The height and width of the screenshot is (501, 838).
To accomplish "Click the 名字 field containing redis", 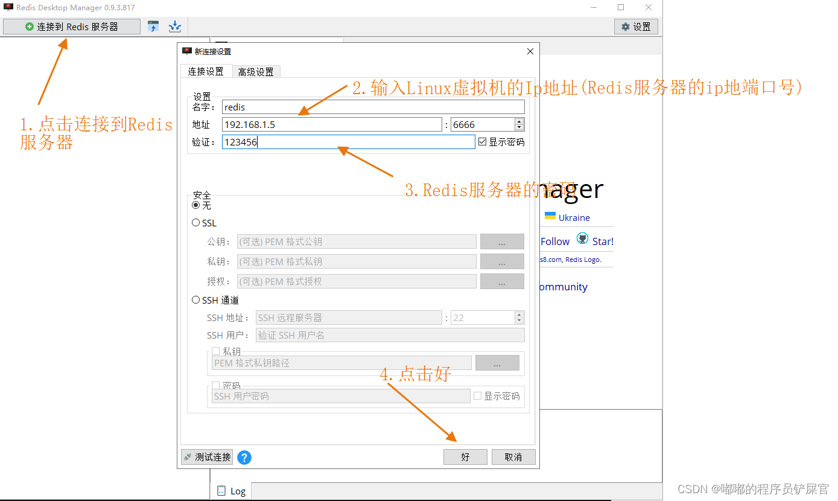I will (x=373, y=107).
